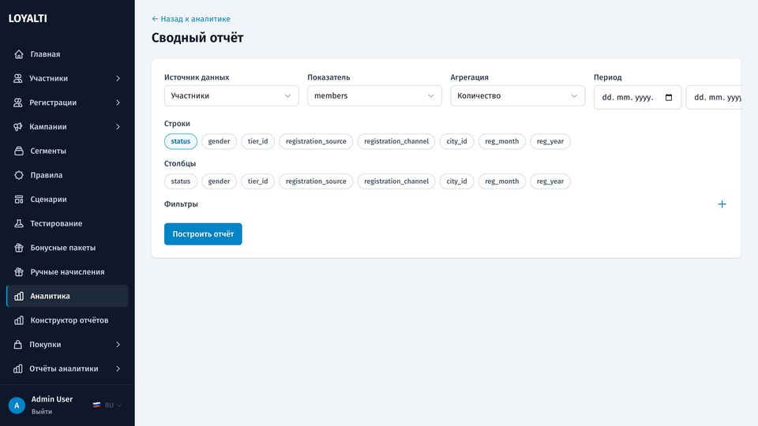
Task: Open Показатель dropdown showing members
Action: point(374,95)
